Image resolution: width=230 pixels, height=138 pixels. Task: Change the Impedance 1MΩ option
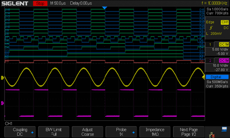(155, 132)
